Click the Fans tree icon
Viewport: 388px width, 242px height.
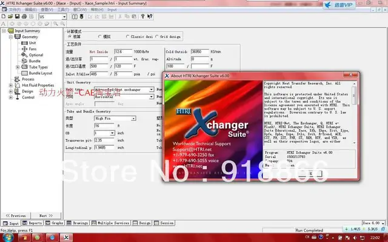pos(24,49)
